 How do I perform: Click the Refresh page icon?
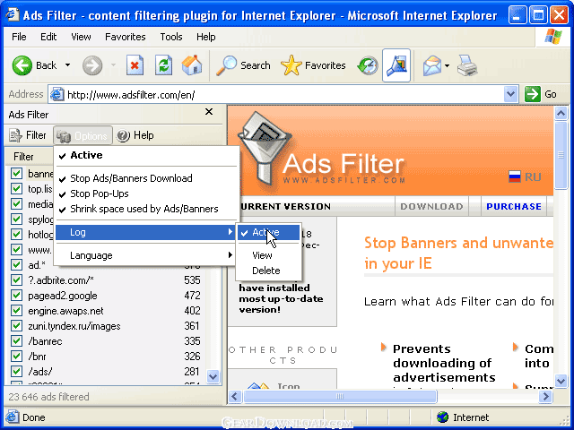pyautogui.click(x=163, y=65)
